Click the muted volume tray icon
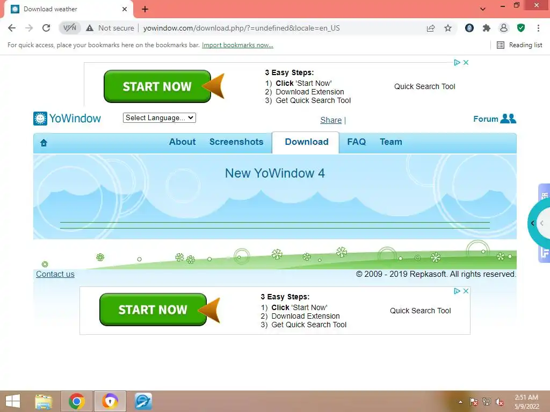Screen dimensions: 550x412 [500, 401]
